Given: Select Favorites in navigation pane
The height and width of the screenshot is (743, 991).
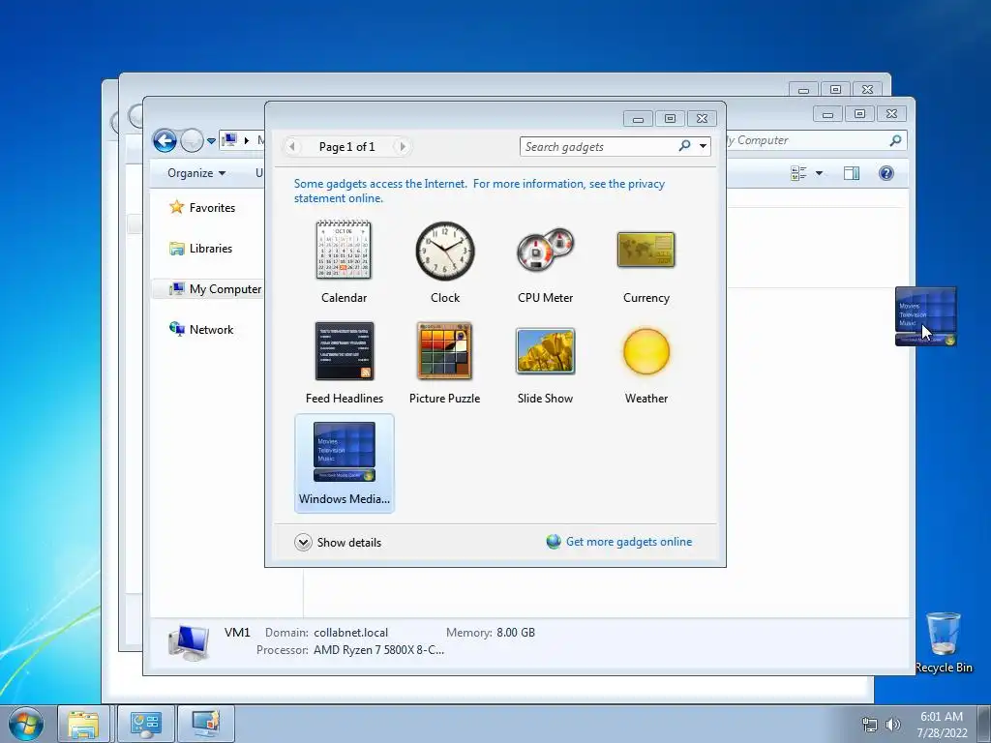Looking at the screenshot, I should pos(203,207).
